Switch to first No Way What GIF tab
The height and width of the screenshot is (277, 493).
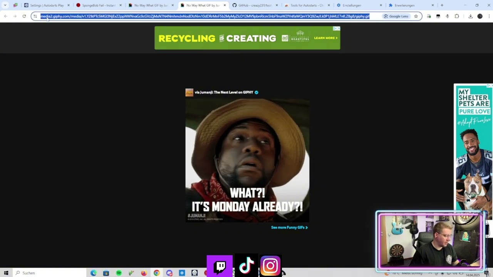(151, 5)
